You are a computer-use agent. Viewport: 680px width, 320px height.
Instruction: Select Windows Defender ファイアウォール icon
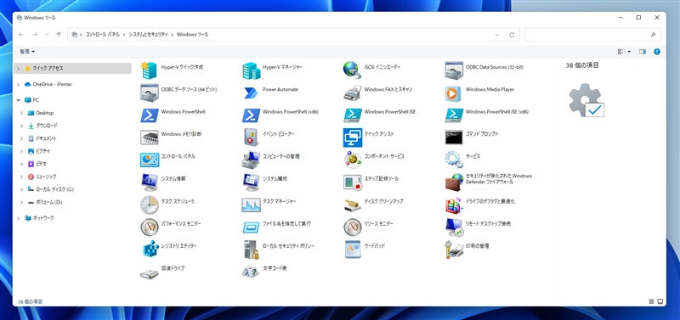click(x=454, y=182)
